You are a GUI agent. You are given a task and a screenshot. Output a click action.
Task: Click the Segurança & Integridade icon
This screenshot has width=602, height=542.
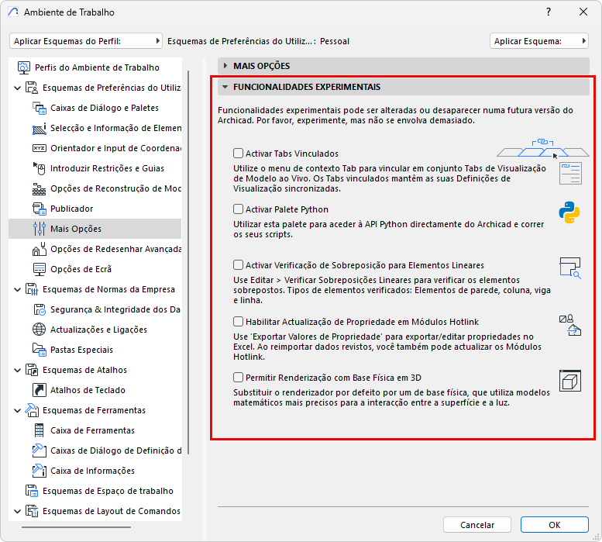click(x=40, y=309)
